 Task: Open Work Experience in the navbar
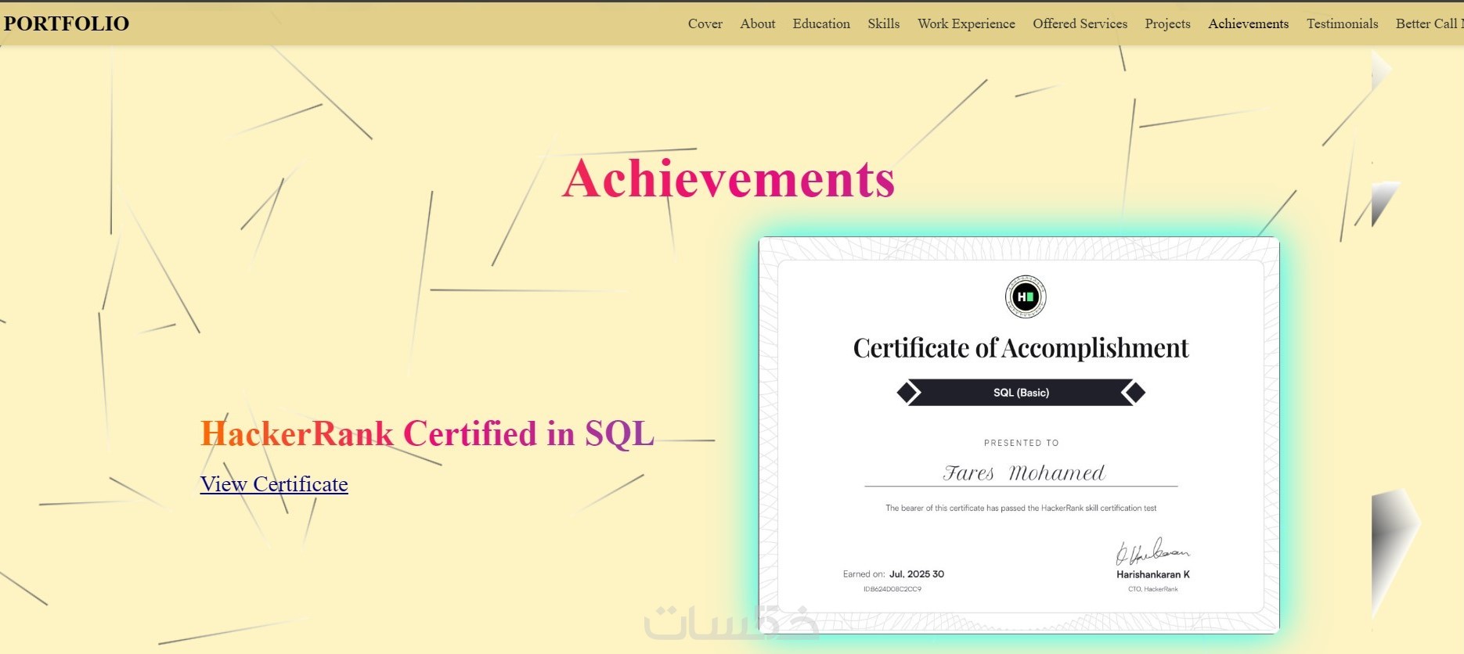coord(966,23)
